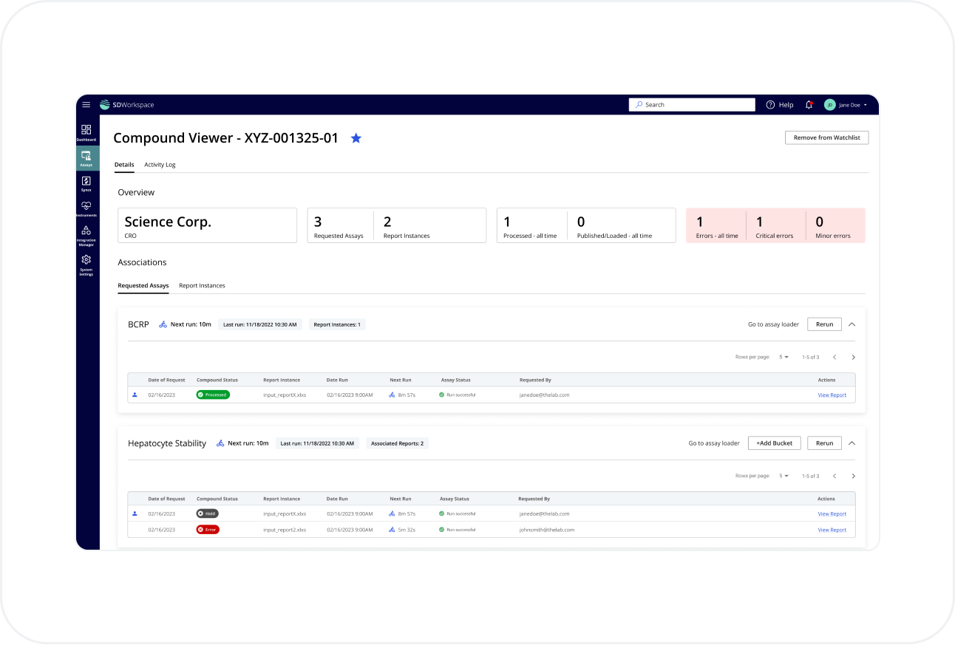
Task: Click Rerun in Hepatocyte Stability panel
Action: pyautogui.click(x=824, y=443)
